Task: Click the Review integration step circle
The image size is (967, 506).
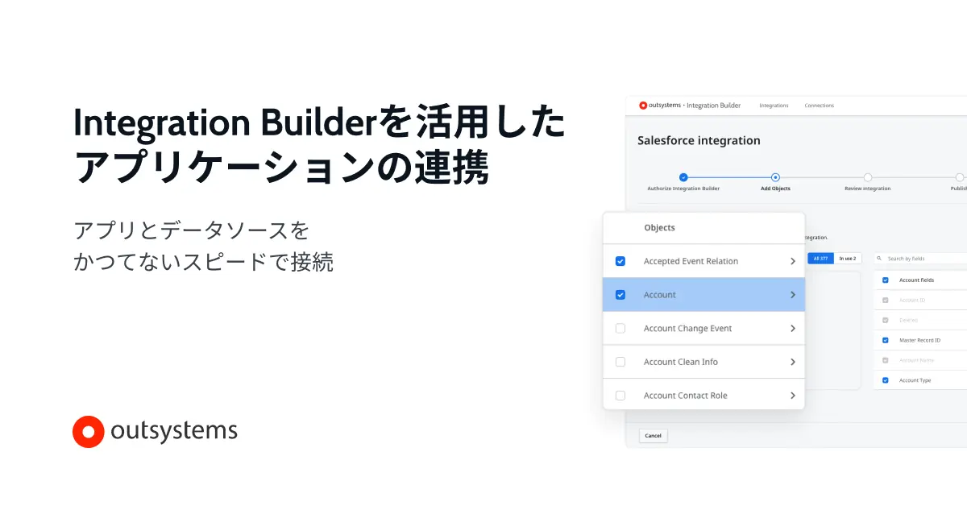Action: tap(867, 177)
